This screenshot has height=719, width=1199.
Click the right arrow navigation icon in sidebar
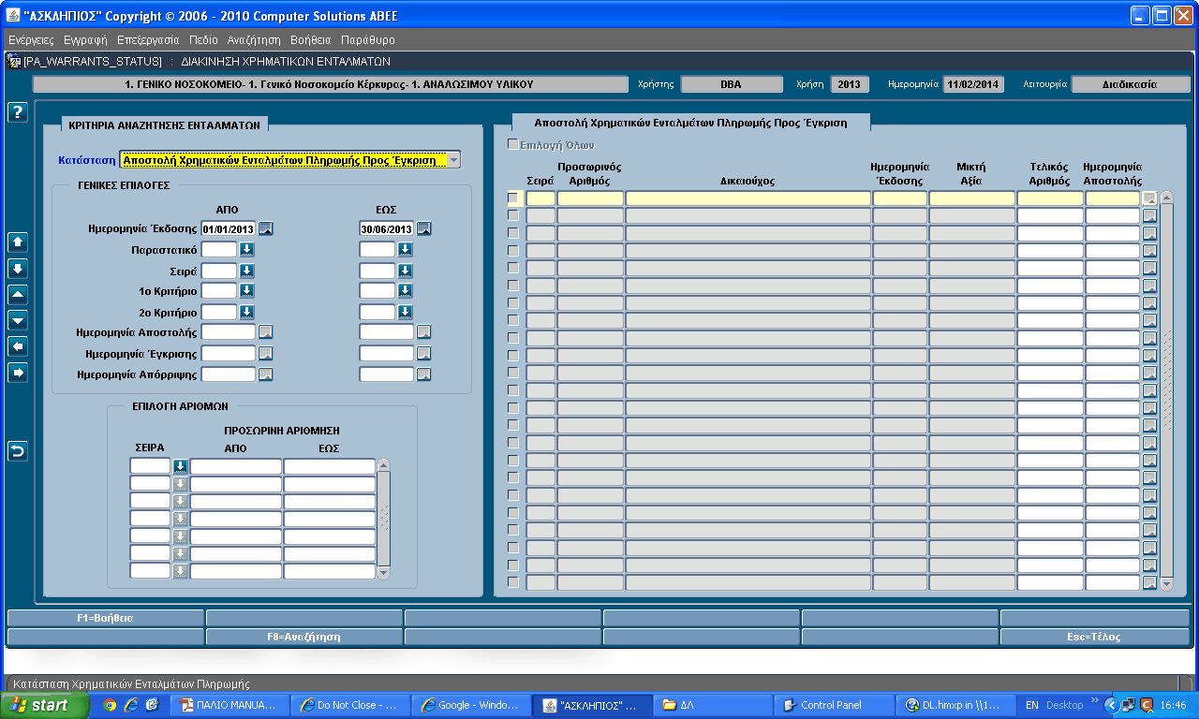pos(18,373)
